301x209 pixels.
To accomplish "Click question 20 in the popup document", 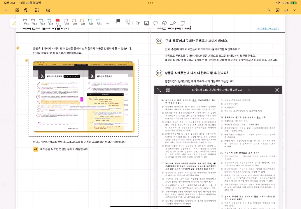I will coord(244,117).
